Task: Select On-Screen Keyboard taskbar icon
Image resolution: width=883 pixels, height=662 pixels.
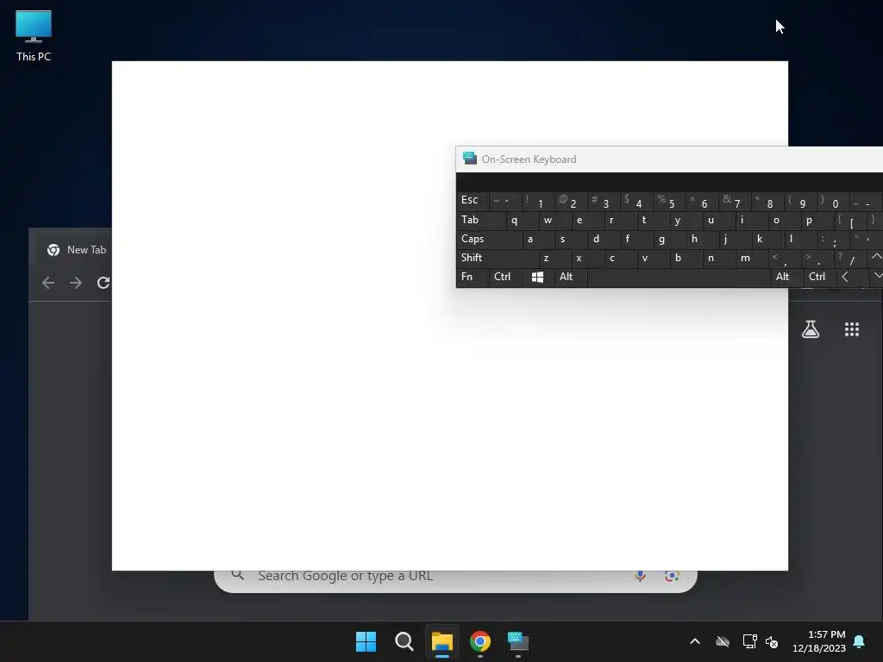Action: [x=518, y=641]
